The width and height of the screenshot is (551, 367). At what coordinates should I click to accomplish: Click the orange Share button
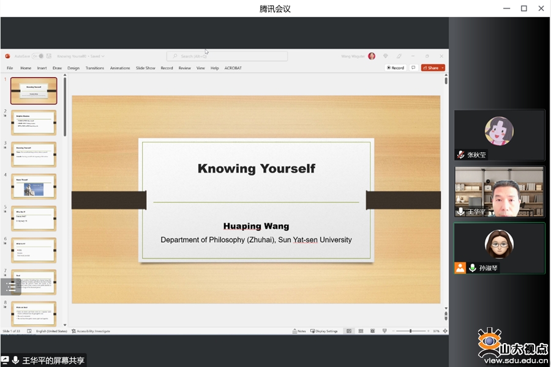[430, 68]
